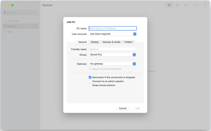
Task: Click the plus add icon in toolbar
Action: click(196, 5)
